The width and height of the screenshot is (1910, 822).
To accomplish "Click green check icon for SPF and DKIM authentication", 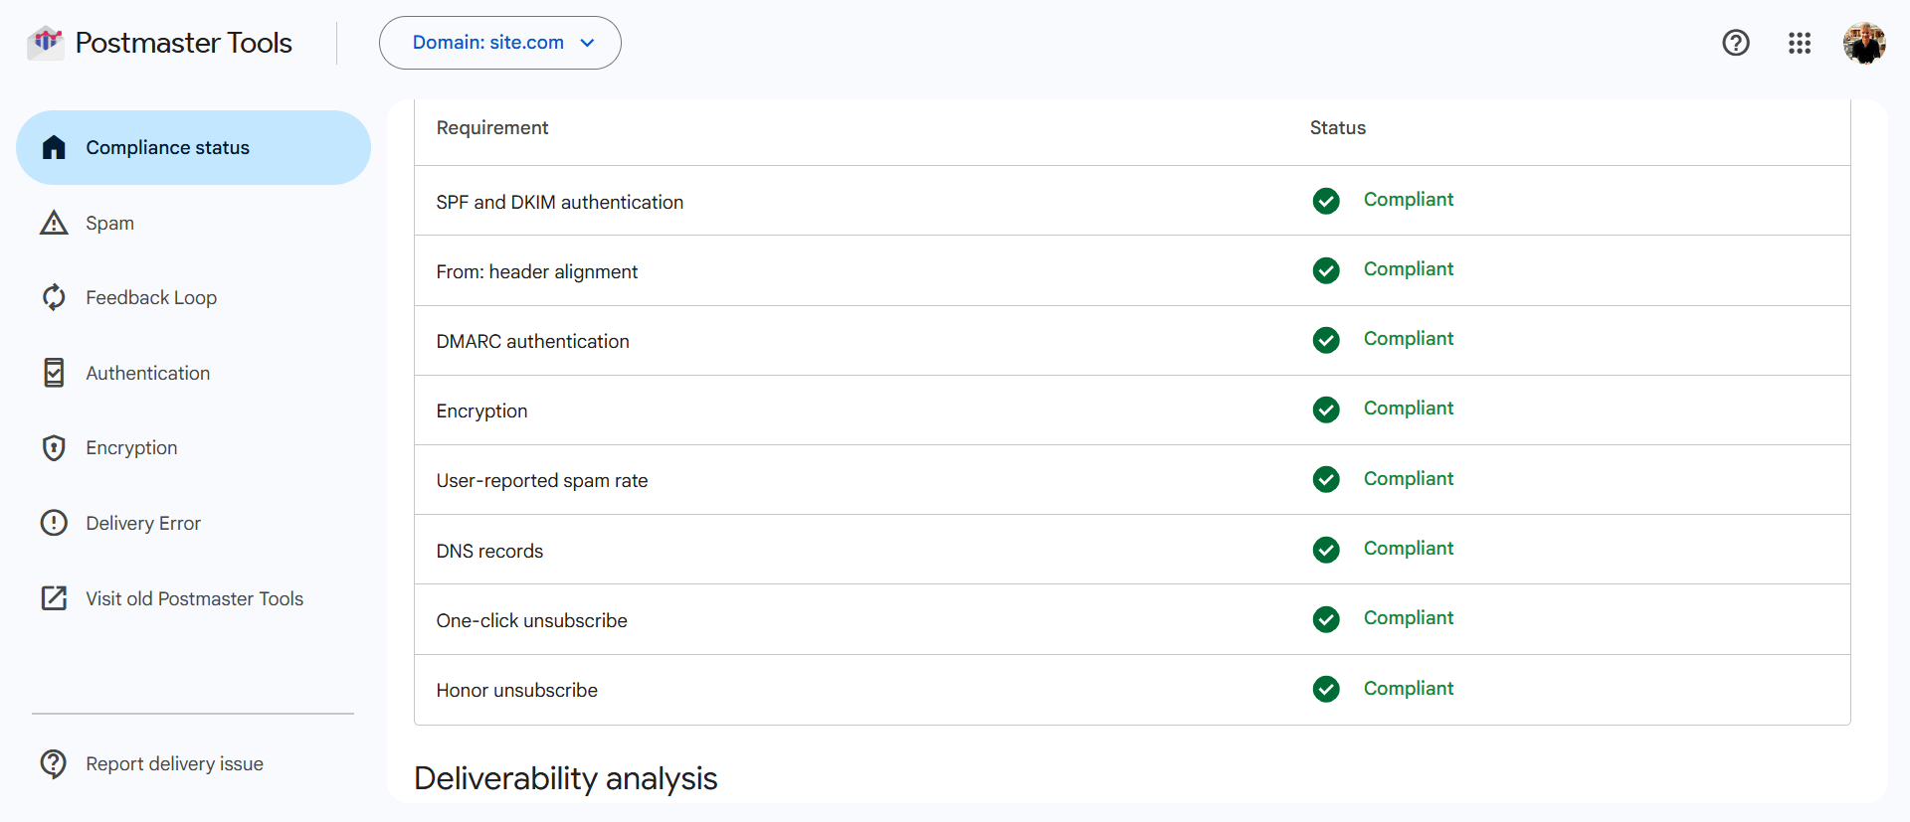I will coord(1326,201).
